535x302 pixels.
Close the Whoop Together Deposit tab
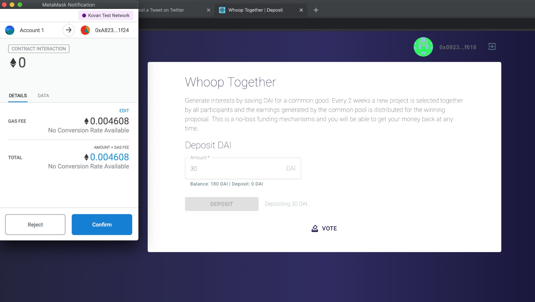[301, 10]
